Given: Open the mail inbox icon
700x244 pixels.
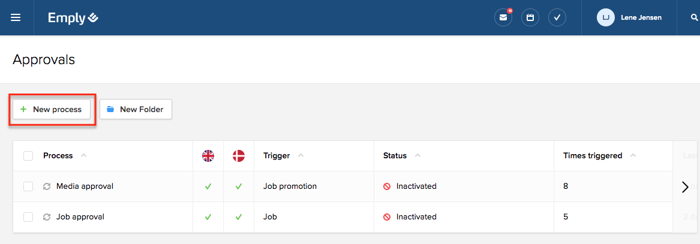Looking at the screenshot, I should click(x=503, y=17).
